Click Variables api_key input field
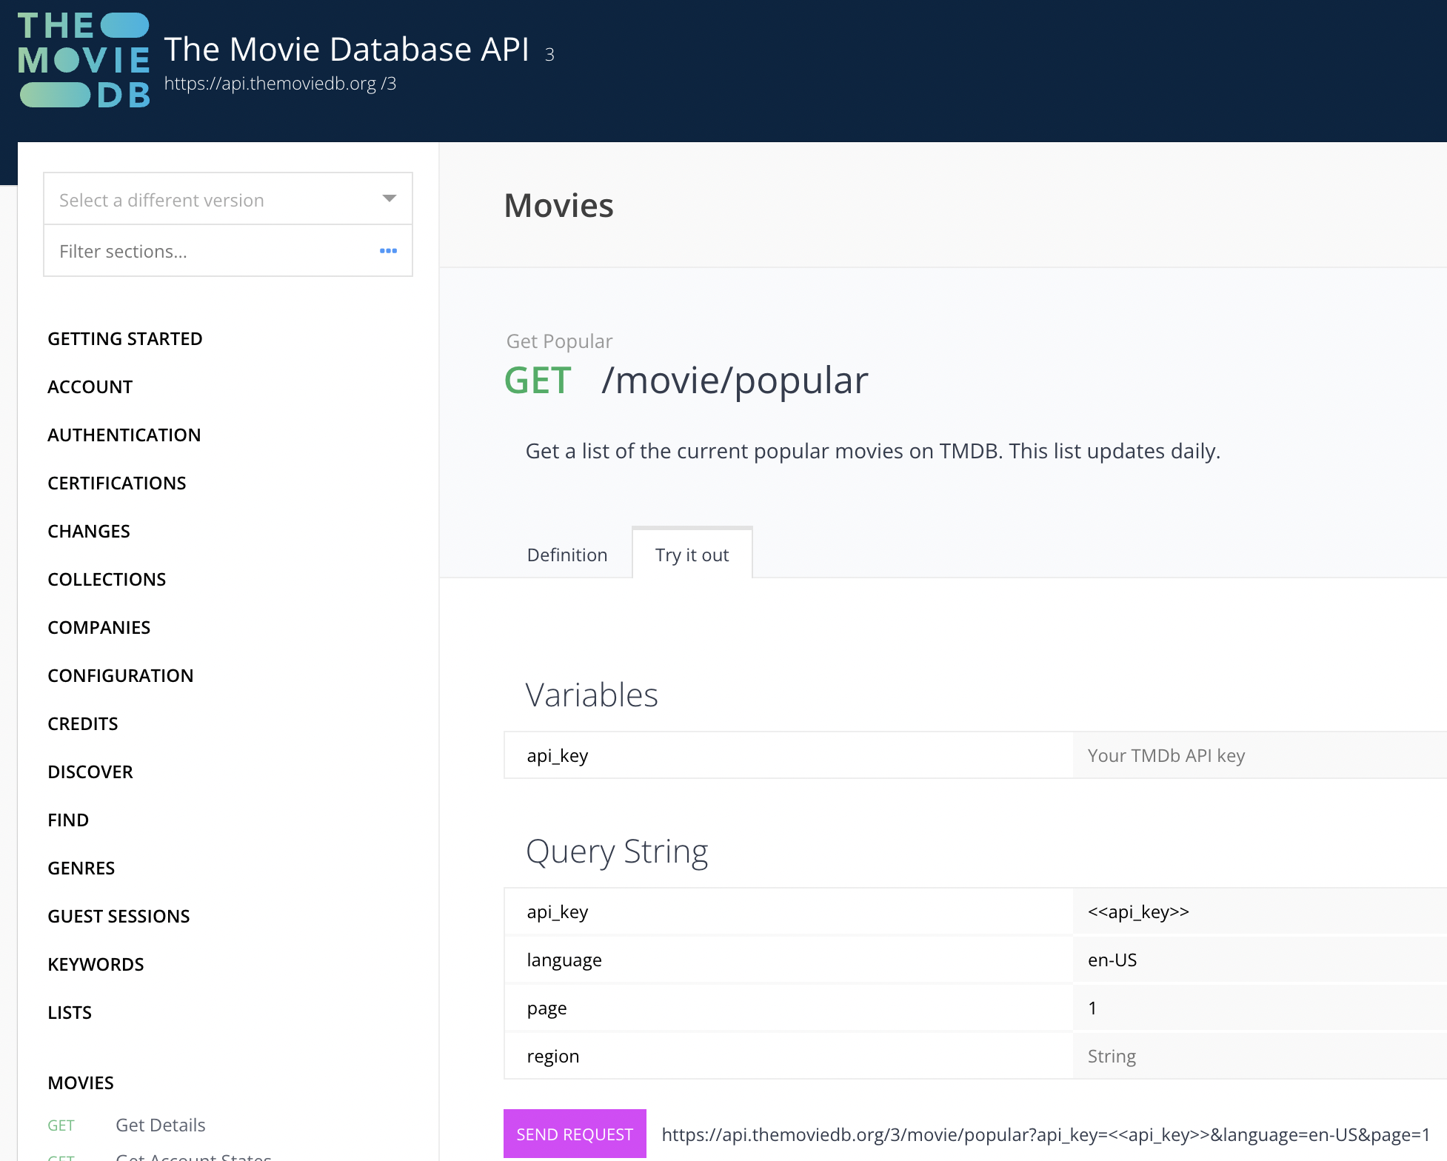 (x=1260, y=755)
